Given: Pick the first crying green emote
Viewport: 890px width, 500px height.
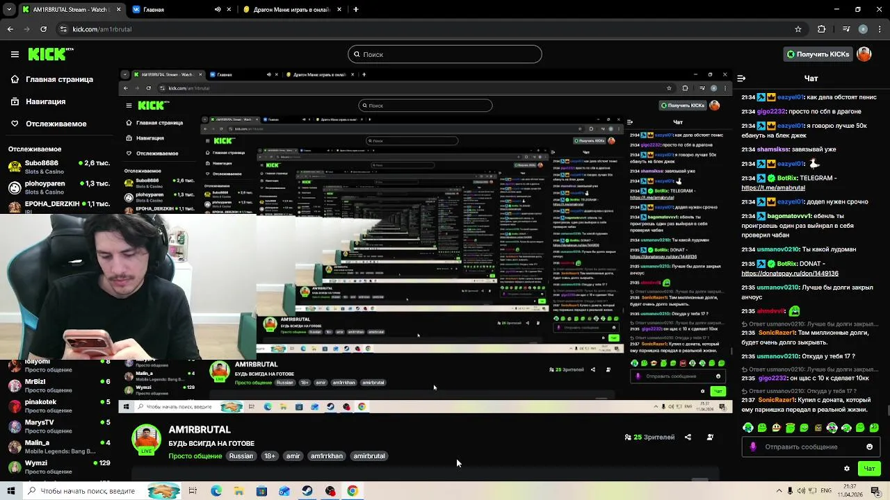Looking at the screenshot, I should pos(748,428).
